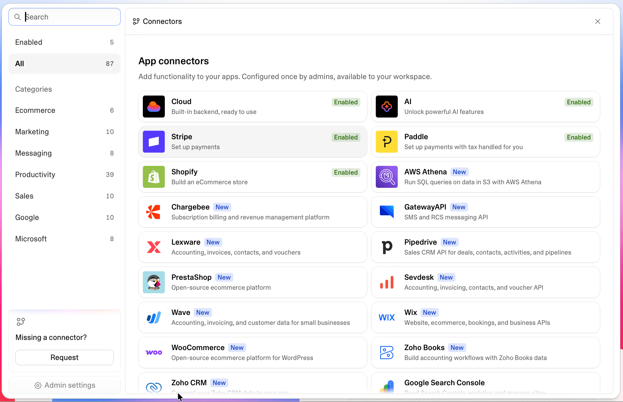This screenshot has width=623, height=402.
Task: Click the Zoho CRM connector title
Action: (189, 383)
